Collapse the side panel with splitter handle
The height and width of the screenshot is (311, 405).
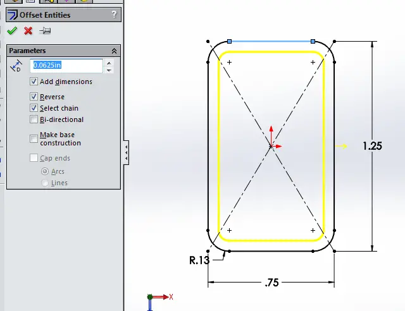click(x=127, y=152)
